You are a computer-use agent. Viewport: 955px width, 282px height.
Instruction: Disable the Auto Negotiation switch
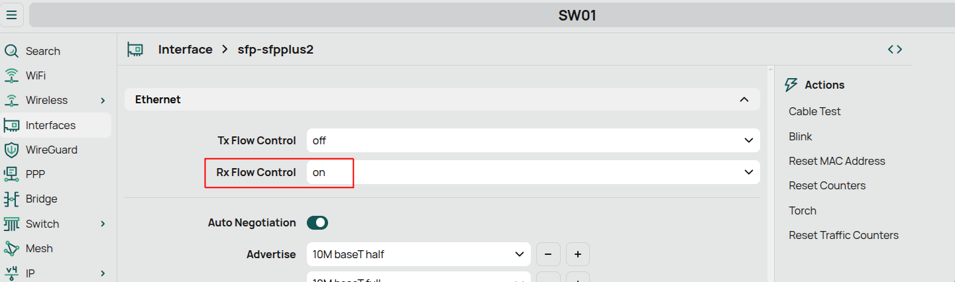(x=317, y=223)
